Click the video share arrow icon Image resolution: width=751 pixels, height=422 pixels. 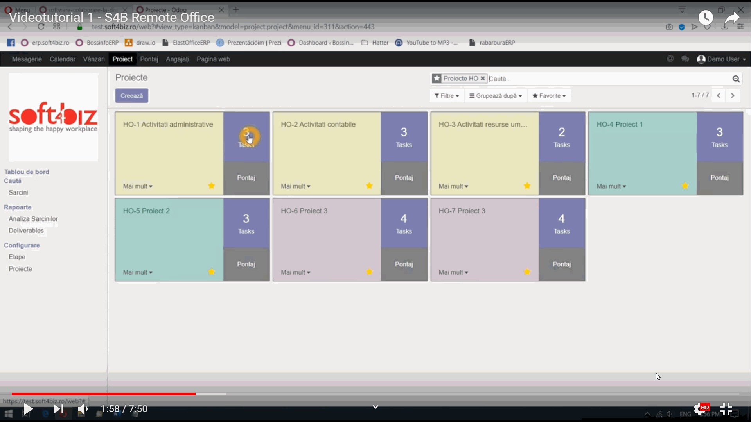(x=731, y=18)
